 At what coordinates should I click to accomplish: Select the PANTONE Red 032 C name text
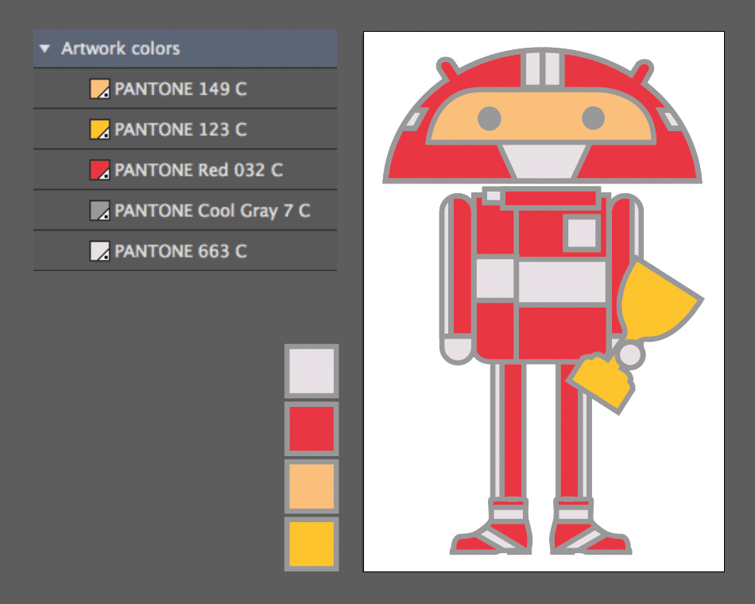pos(199,170)
